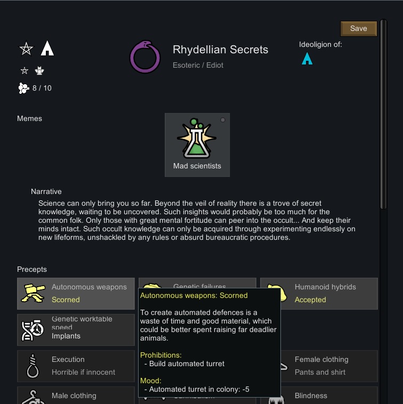This screenshot has width=403, height=404.
Task: Click the noose icon beside Execution
Action: (33, 366)
